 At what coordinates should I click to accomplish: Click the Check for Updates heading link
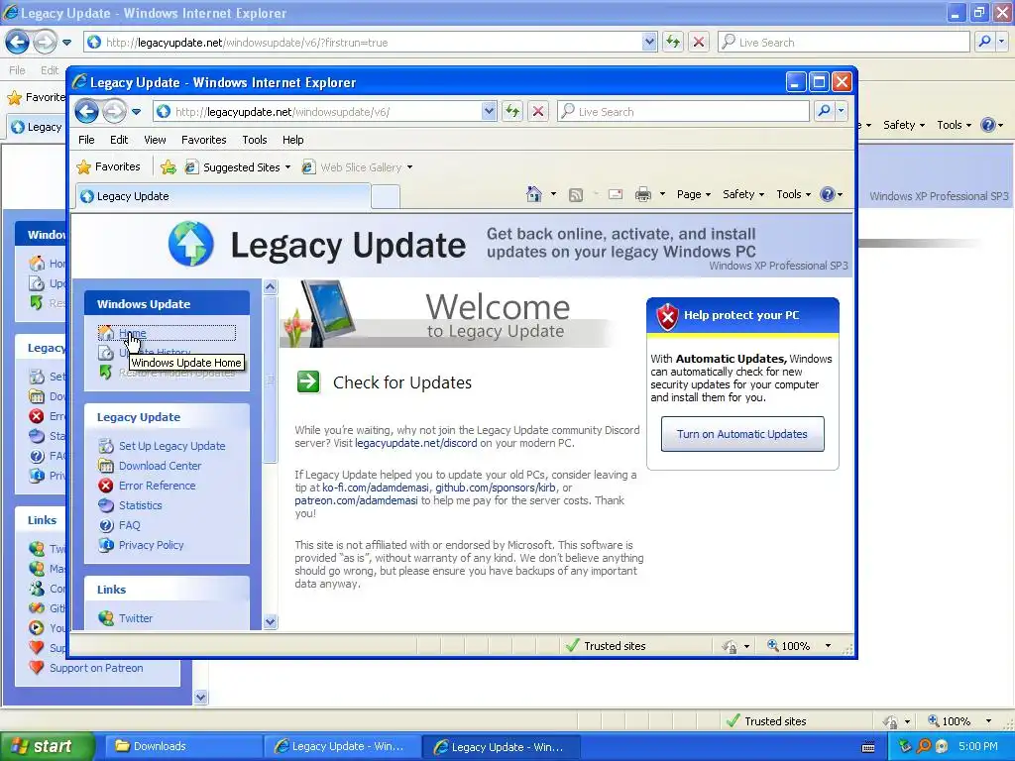402,382
